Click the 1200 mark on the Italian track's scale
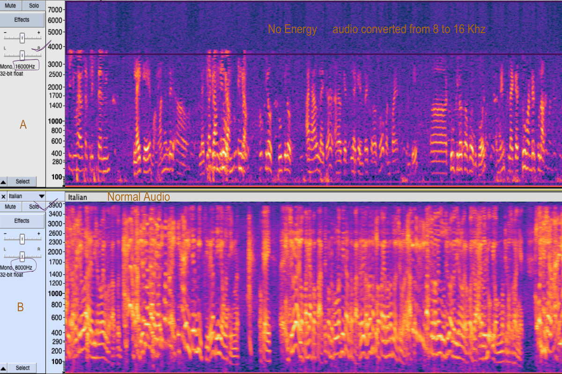 coord(55,283)
